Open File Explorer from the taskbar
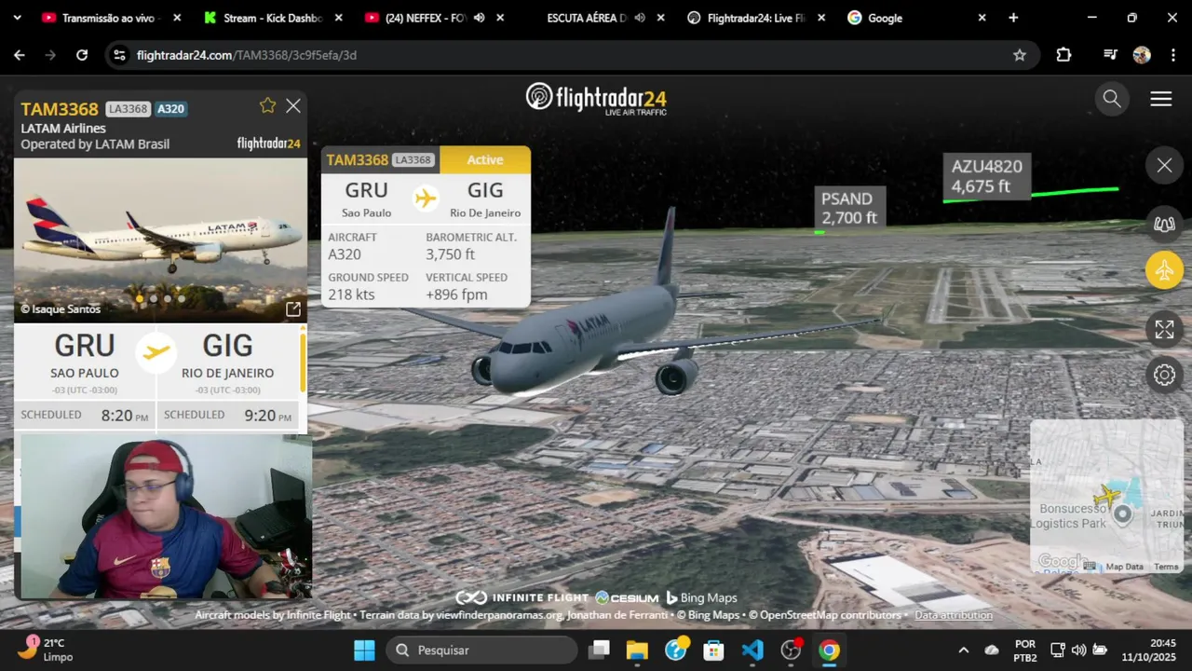 pyautogui.click(x=637, y=650)
